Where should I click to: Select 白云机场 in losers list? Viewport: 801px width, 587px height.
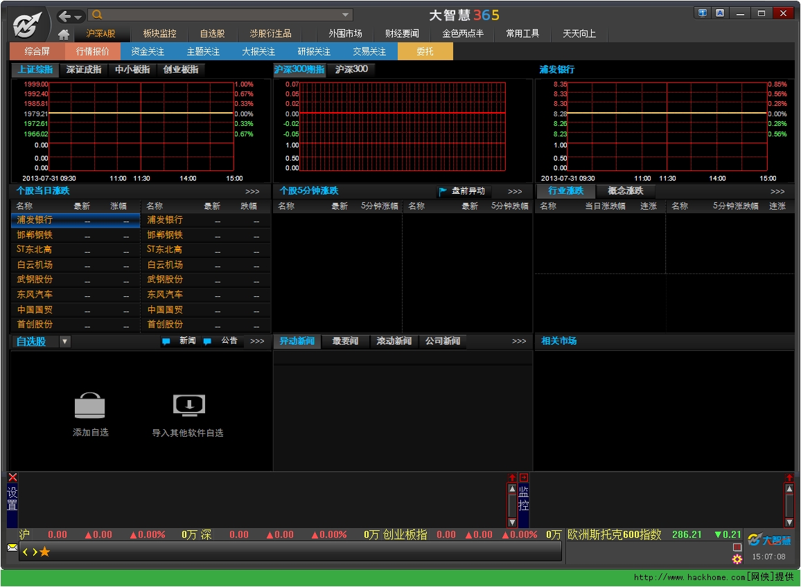[x=206, y=265]
